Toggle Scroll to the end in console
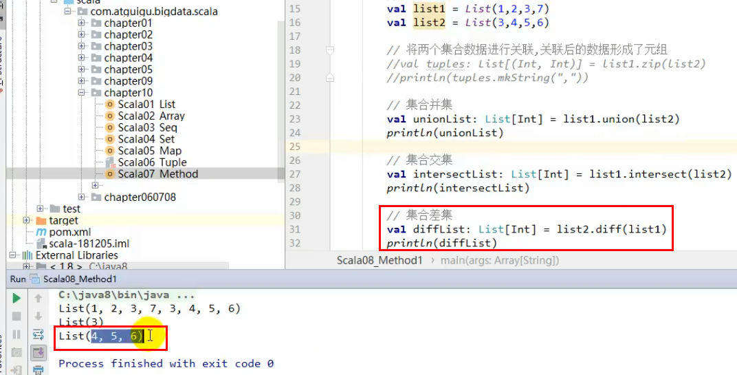737x375 pixels. pyautogui.click(x=38, y=352)
